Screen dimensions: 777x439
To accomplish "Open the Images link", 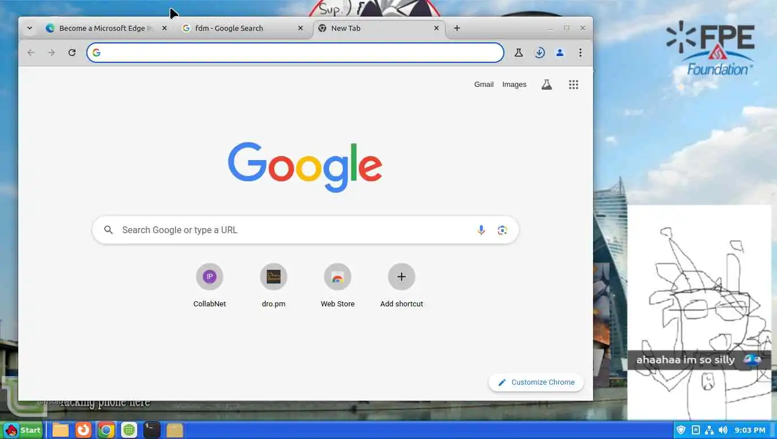I will click(514, 85).
